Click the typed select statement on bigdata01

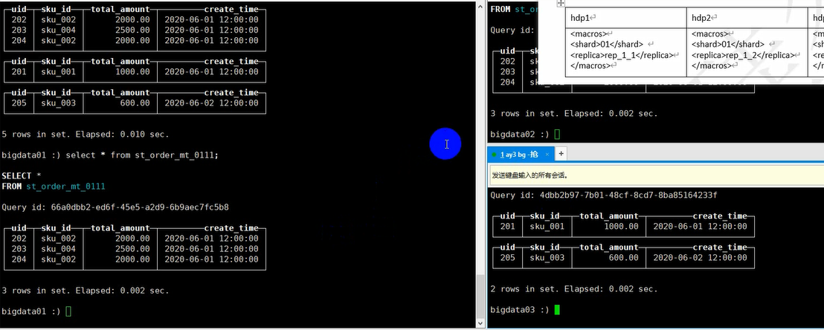click(147, 155)
